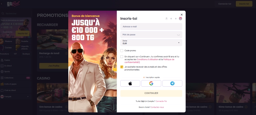Focus the Adresse e-mail field

click(151, 27)
